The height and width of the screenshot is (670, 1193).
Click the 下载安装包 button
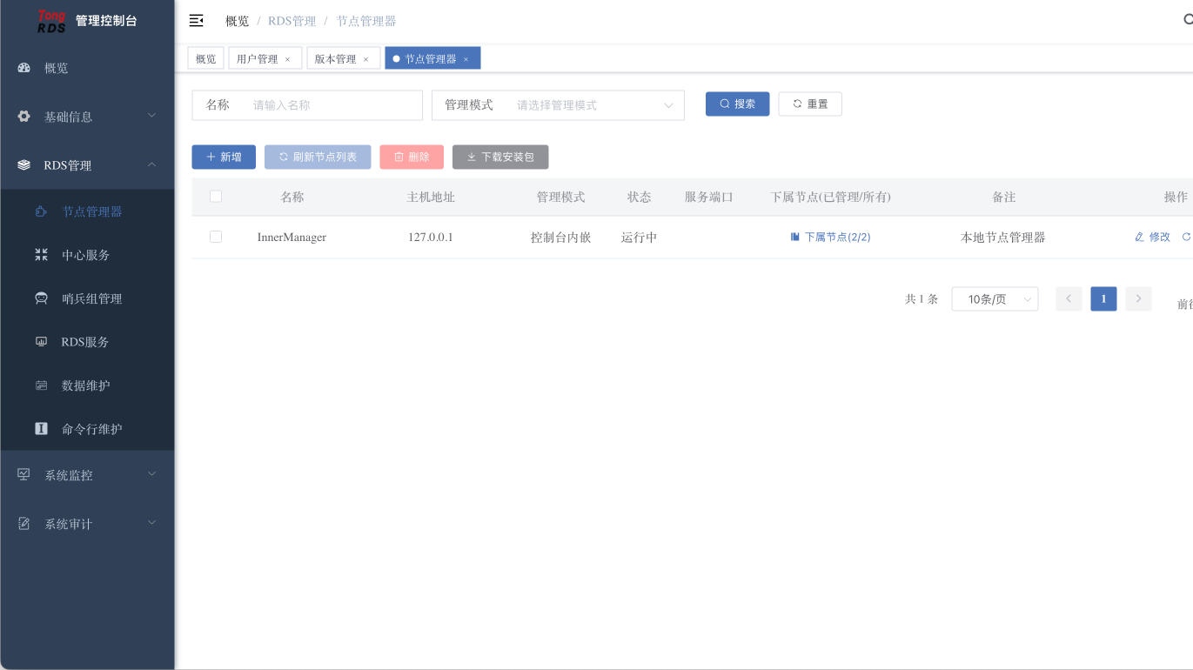[500, 157]
